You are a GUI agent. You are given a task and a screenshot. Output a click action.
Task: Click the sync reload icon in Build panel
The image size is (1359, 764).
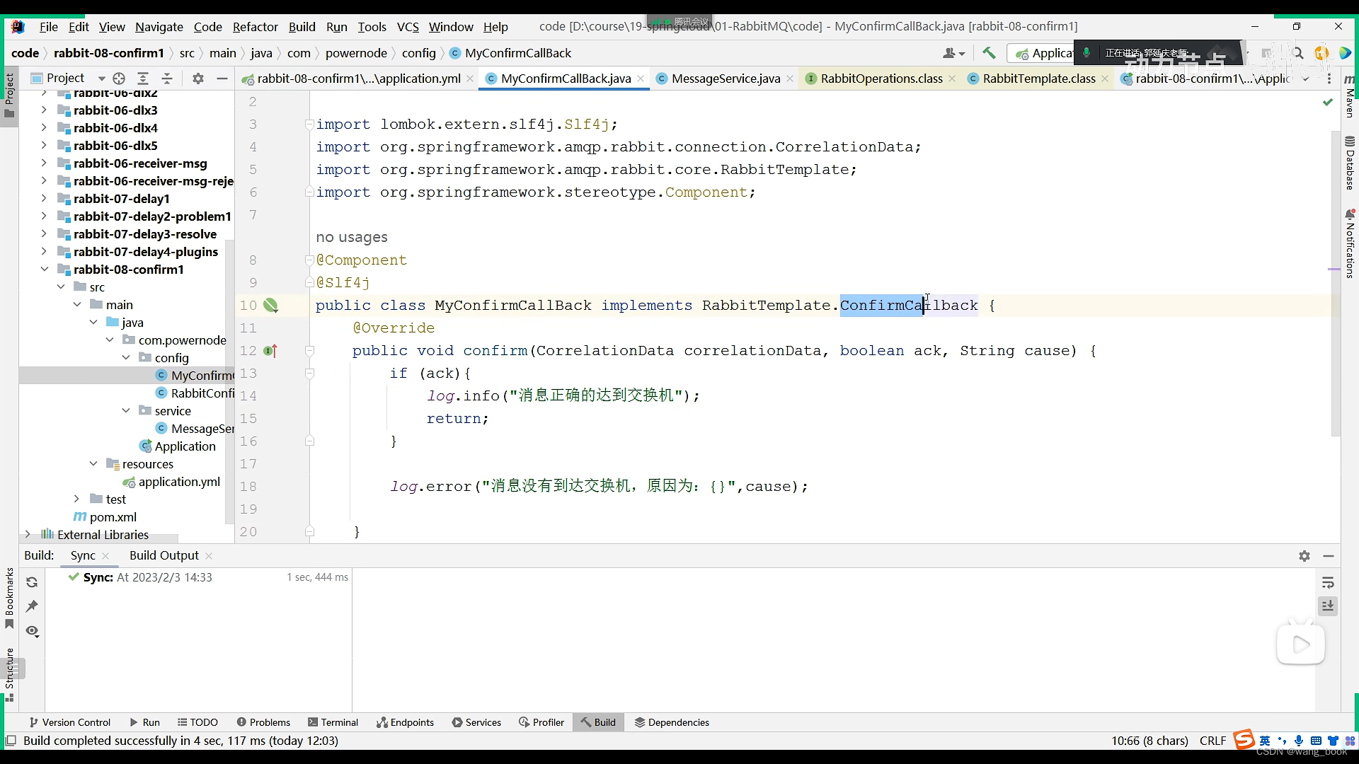[32, 582]
